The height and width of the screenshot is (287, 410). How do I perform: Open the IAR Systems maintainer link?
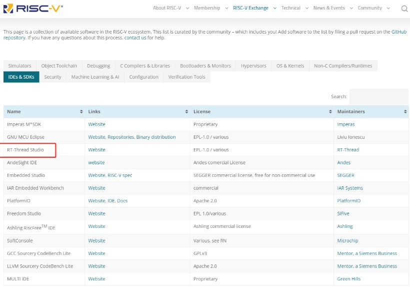[x=350, y=188]
